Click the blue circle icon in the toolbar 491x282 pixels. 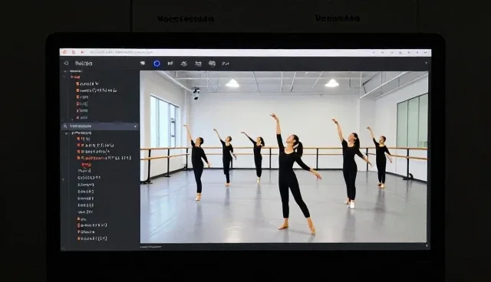point(157,64)
